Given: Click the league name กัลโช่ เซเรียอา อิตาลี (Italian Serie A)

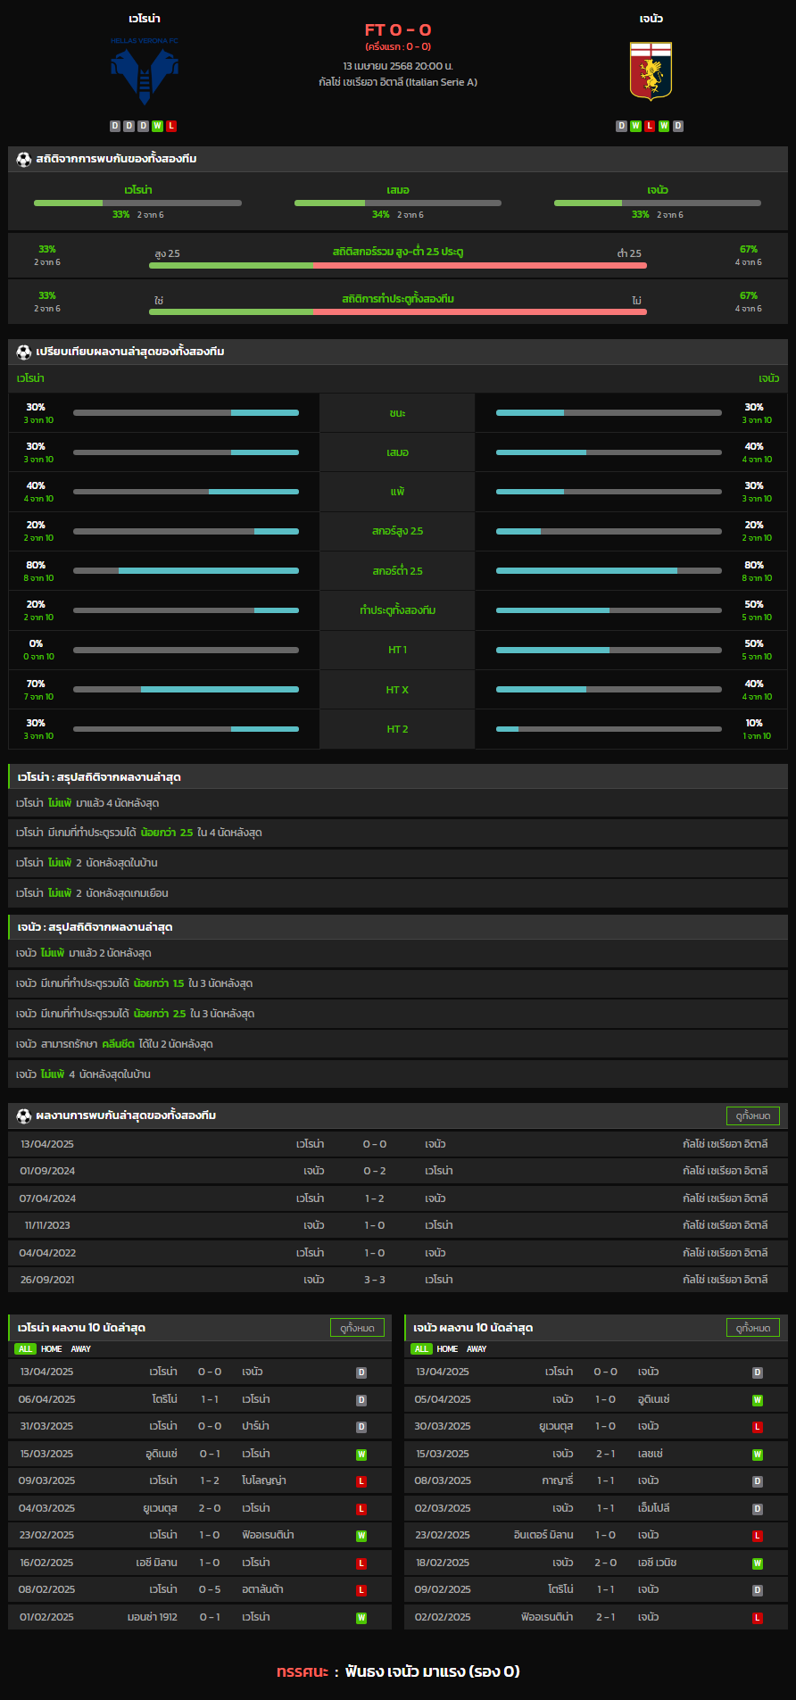Looking at the screenshot, I should pyautogui.click(x=398, y=82).
